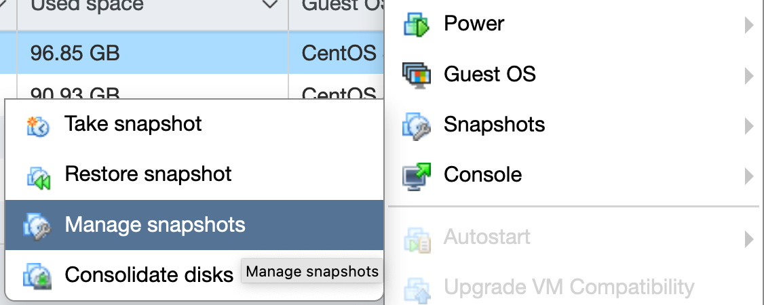Click the Snapshots submenu icon
The height and width of the screenshot is (305, 764).
[415, 125]
